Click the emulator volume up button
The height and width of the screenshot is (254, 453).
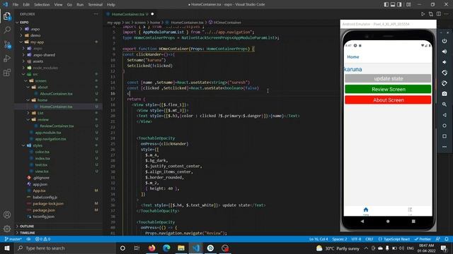(x=445, y=52)
